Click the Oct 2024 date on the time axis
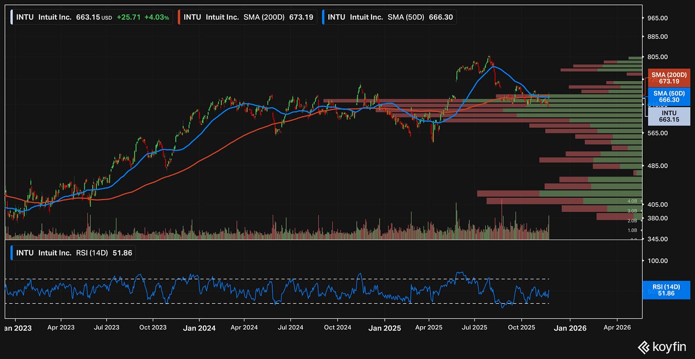 [337, 328]
